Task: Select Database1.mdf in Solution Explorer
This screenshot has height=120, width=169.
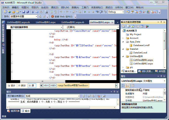Action: [x=141, y=45]
